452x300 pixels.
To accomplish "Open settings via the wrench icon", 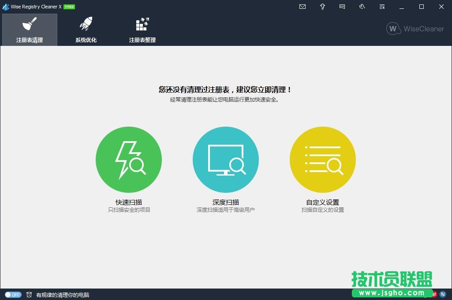I will (x=362, y=7).
